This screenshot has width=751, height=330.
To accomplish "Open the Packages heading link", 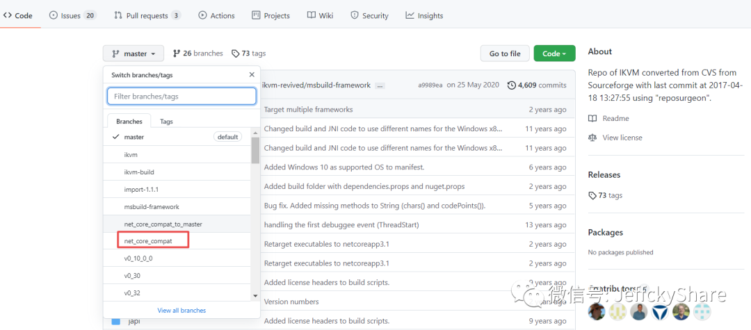I will tap(606, 233).
